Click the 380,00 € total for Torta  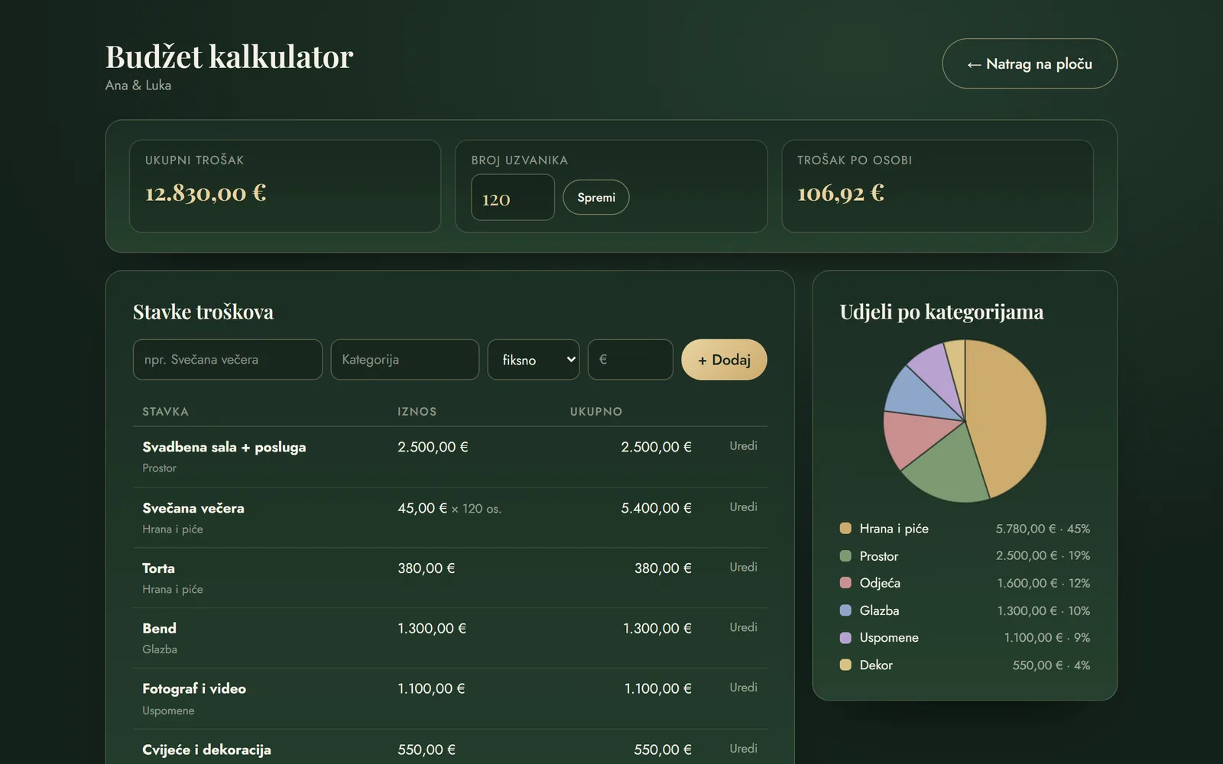[663, 568]
